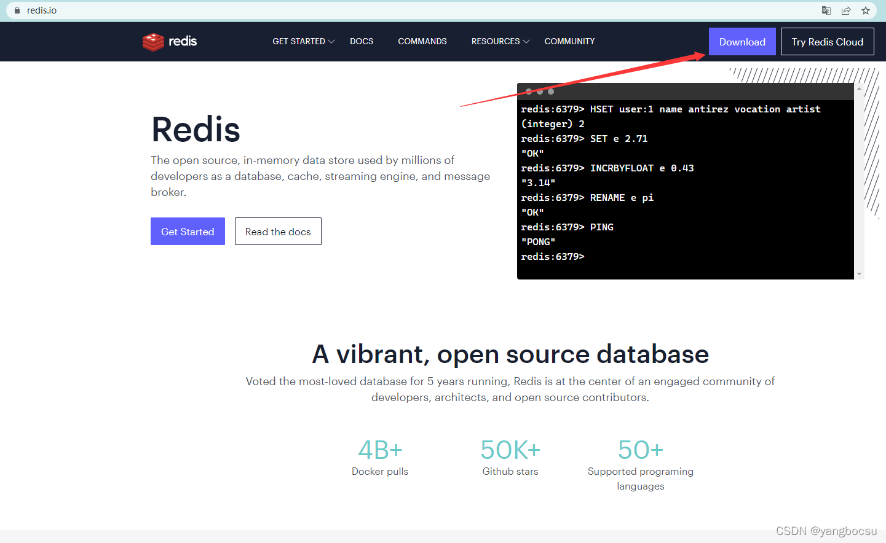The image size is (886, 543).
Task: Click the Redis logo in the navigation bar
Action: coord(170,42)
